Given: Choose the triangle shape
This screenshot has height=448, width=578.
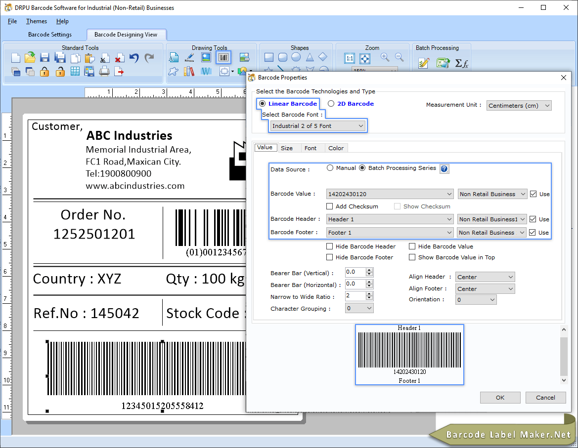Looking at the screenshot, I should pyautogui.click(x=310, y=57).
